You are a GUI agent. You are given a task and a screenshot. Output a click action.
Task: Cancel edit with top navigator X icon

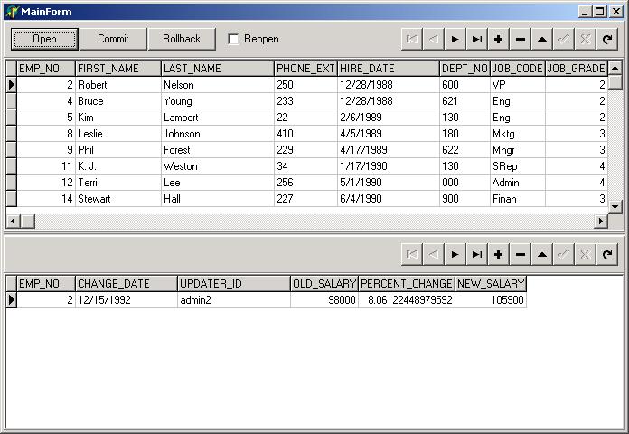pos(586,40)
